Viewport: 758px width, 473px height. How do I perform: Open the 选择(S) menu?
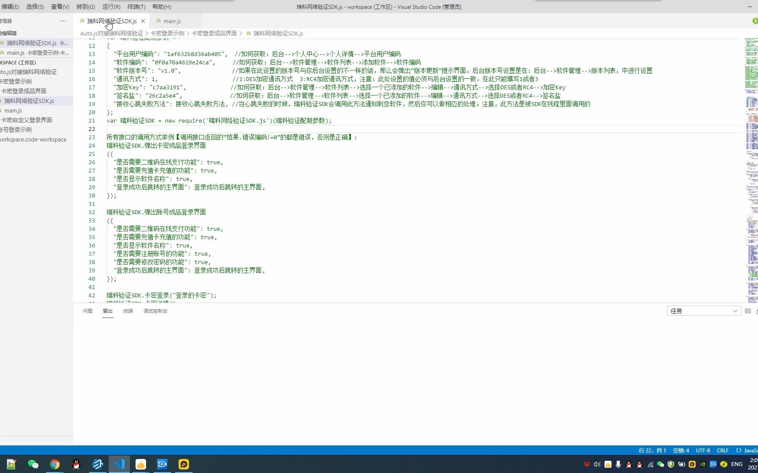pyautogui.click(x=35, y=7)
